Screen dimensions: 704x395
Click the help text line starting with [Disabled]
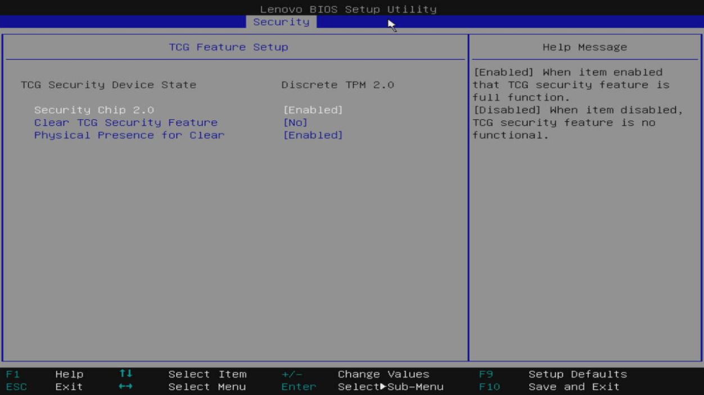578,110
